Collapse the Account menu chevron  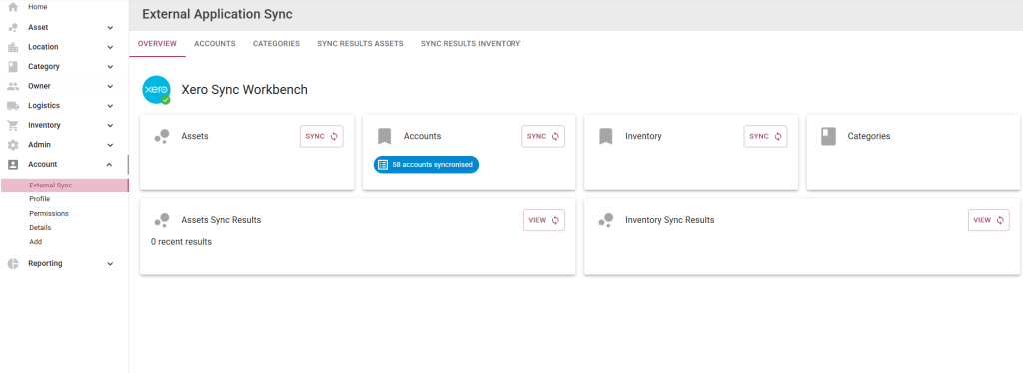coord(110,164)
